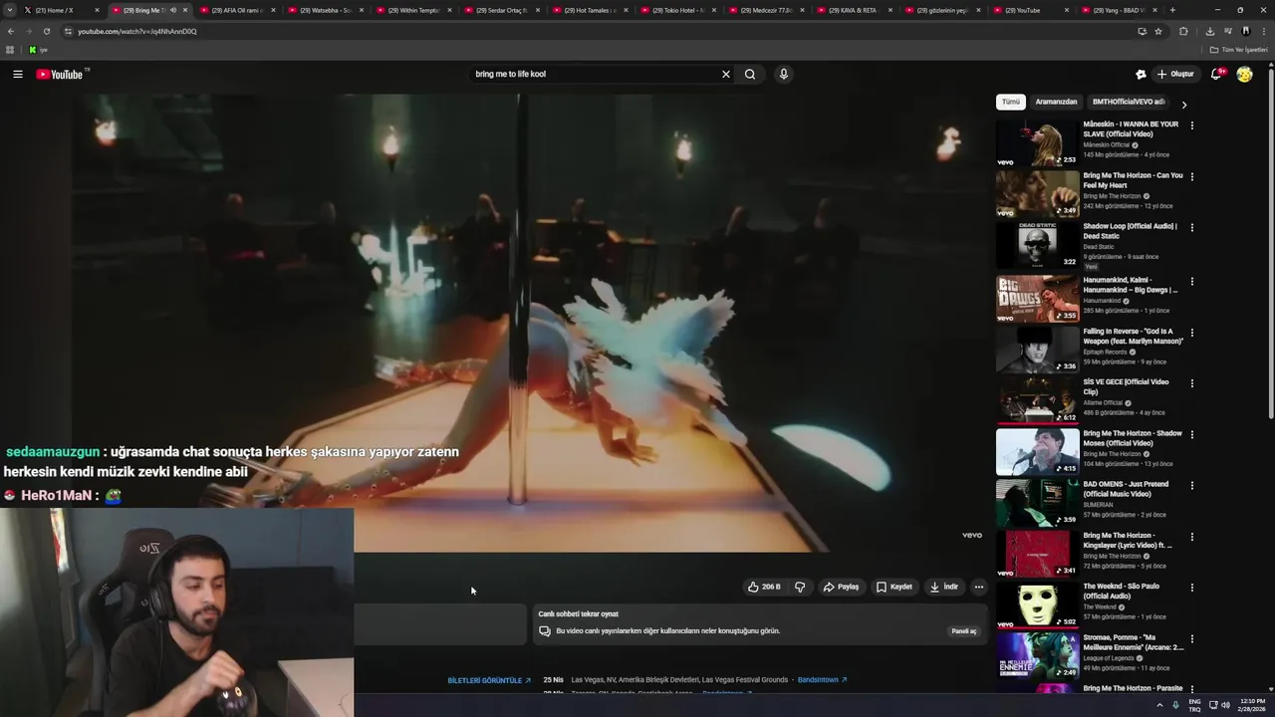1275x717 pixels.
Task: Open the Bandsintown link for Las Vegas
Action: (x=822, y=680)
